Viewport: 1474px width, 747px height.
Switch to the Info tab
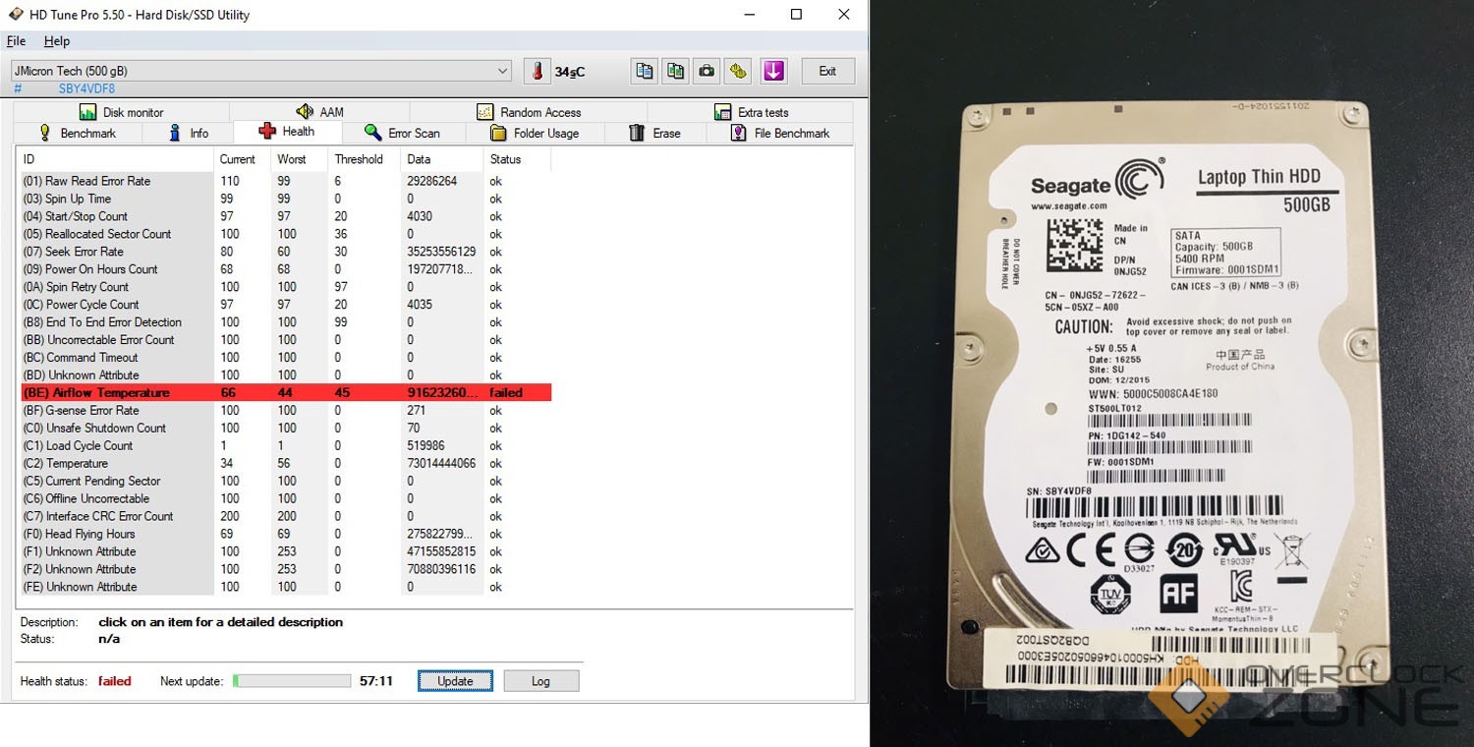tap(189, 133)
